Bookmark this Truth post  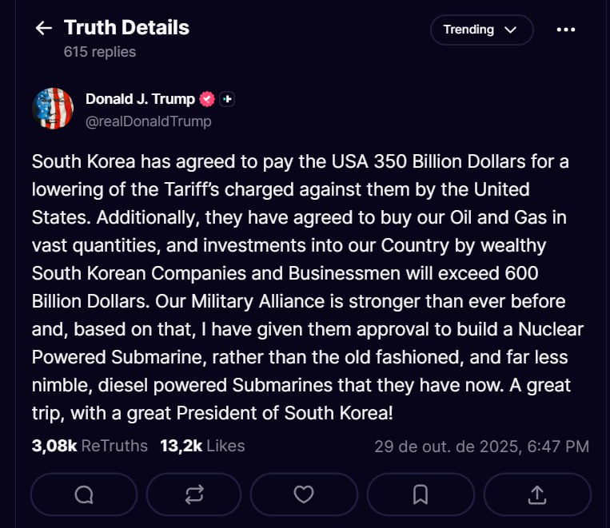pos(421,494)
